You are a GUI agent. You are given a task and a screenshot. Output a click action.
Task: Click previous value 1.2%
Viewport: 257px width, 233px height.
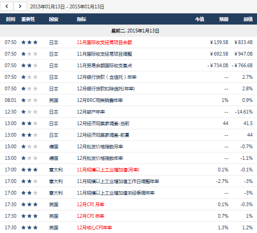[x=247, y=227]
